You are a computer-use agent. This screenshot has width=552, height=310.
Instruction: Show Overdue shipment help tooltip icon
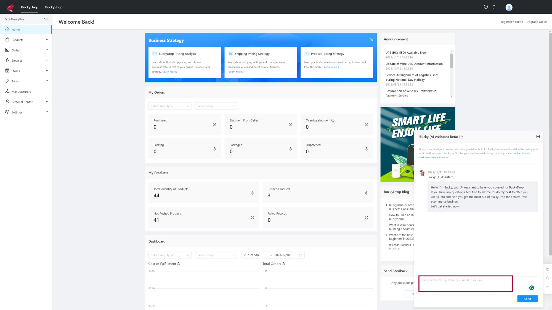coord(333,120)
